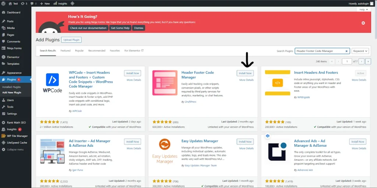Switch to the Featured plugins tab
Viewport: 377px width, 188px height.
click(x=66, y=51)
